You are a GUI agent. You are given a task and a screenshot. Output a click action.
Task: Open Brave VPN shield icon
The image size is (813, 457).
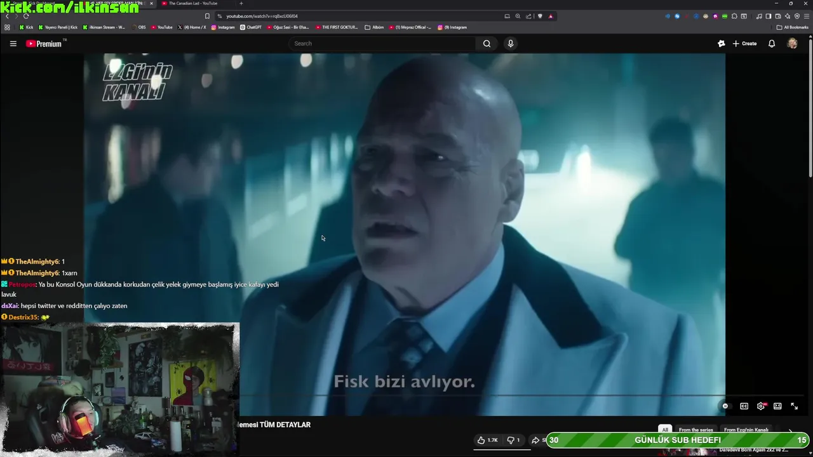coord(797,16)
